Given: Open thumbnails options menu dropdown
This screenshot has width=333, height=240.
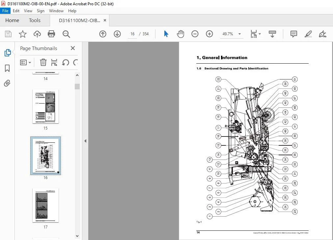Looking at the screenshot, I should pos(25,63).
